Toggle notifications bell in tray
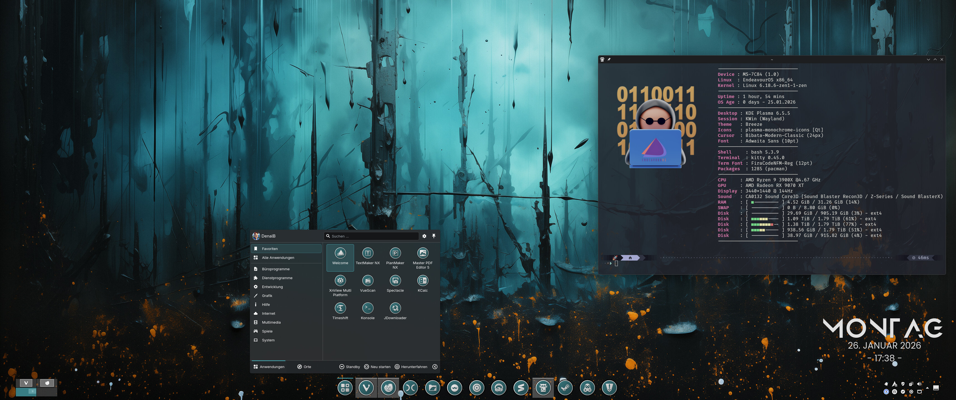This screenshot has width=956, height=400. pyautogui.click(x=887, y=384)
